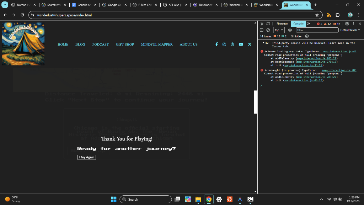Expand the 'Error loading map data' message
The width and height of the screenshot is (364, 205).
pyautogui.click(x=266, y=52)
